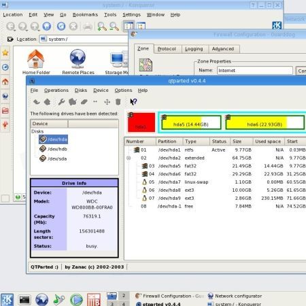The width and height of the screenshot is (306, 306).
Task: Click the red hda1 partition block
Action: [141, 122]
